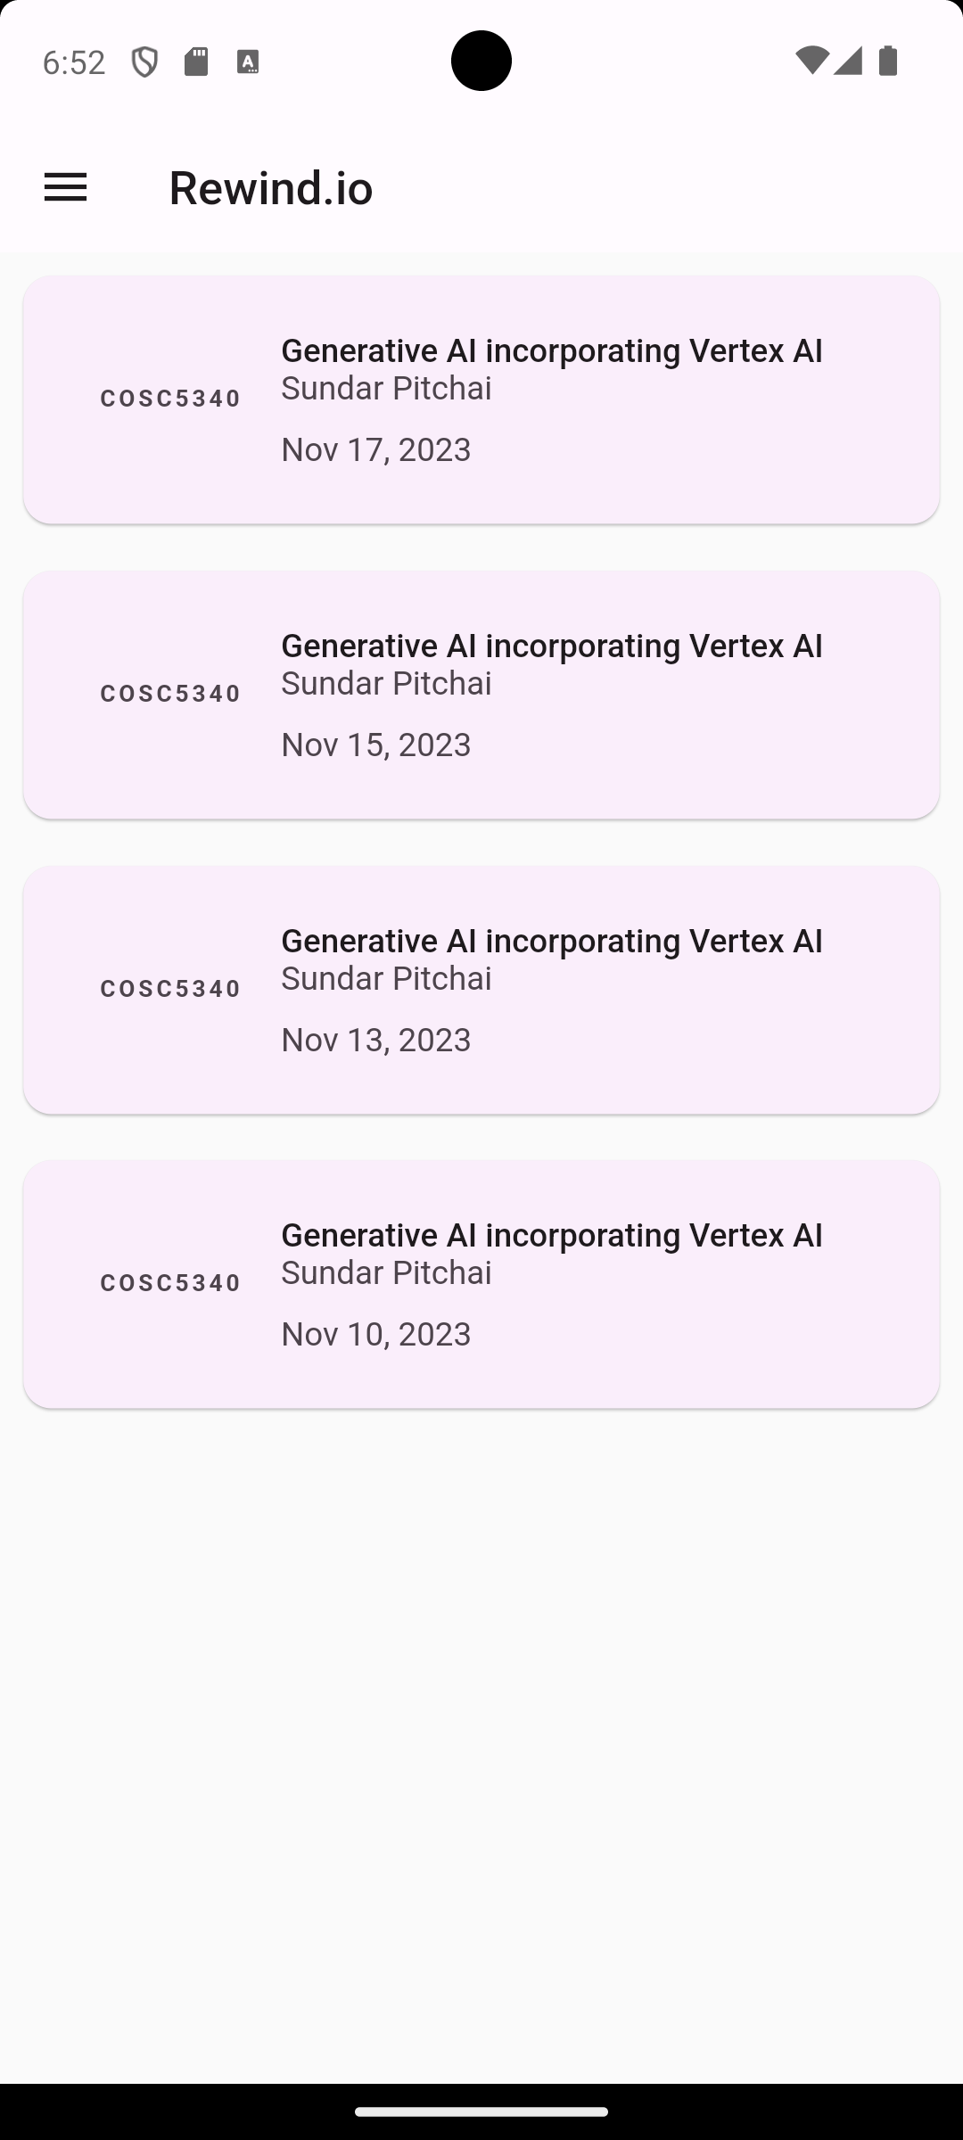This screenshot has height=2140, width=963.
Task: Select Sundar Pitchai on the Nov 13 card
Action: [386, 979]
